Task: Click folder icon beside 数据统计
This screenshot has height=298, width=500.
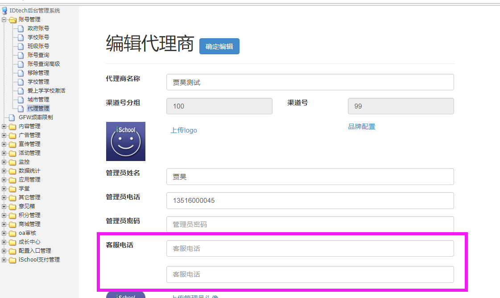Action: (12, 171)
